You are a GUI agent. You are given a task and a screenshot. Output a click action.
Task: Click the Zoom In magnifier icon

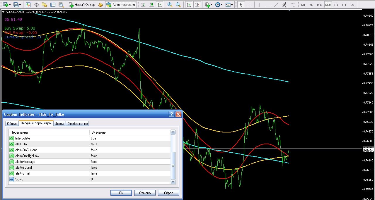click(x=170, y=5)
